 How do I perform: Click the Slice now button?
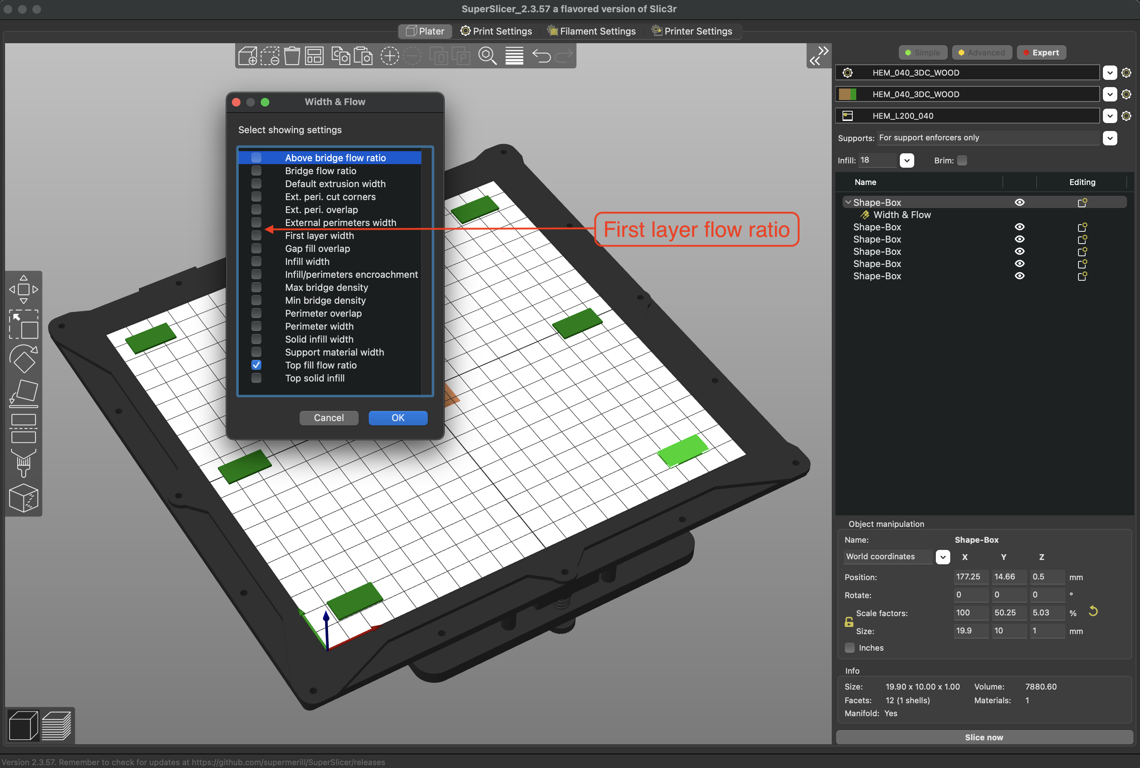(x=984, y=737)
